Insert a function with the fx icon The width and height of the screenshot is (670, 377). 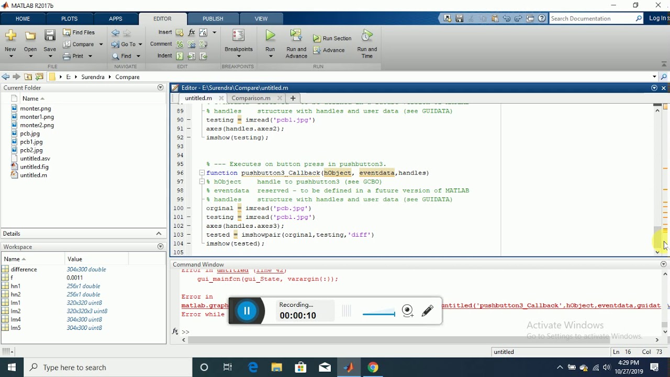pos(192,32)
